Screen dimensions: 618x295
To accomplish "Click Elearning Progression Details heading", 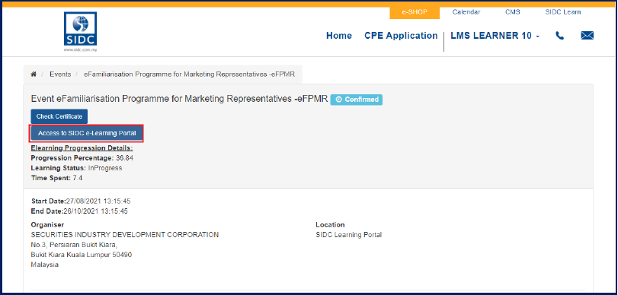I will tap(82, 148).
